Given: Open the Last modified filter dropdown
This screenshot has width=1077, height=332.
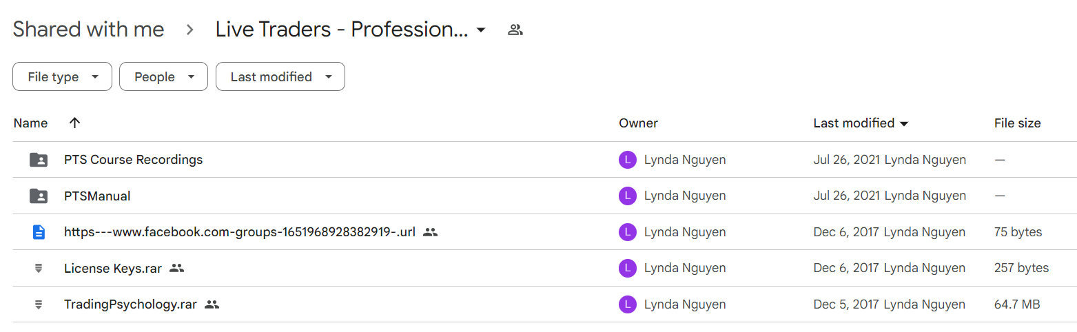Looking at the screenshot, I should [280, 77].
